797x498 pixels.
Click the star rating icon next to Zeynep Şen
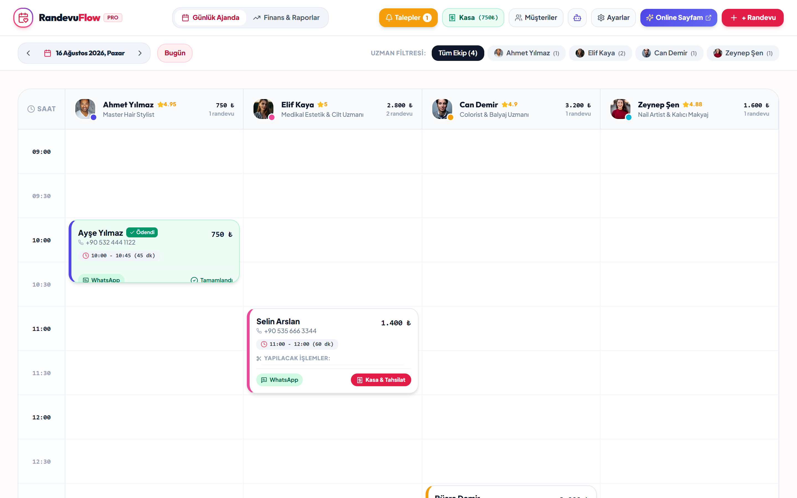(x=686, y=104)
